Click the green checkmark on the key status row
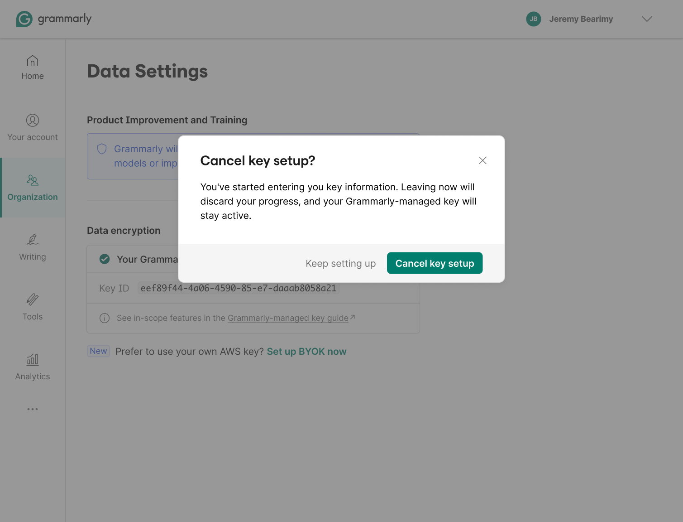This screenshot has width=683, height=522. [104, 259]
